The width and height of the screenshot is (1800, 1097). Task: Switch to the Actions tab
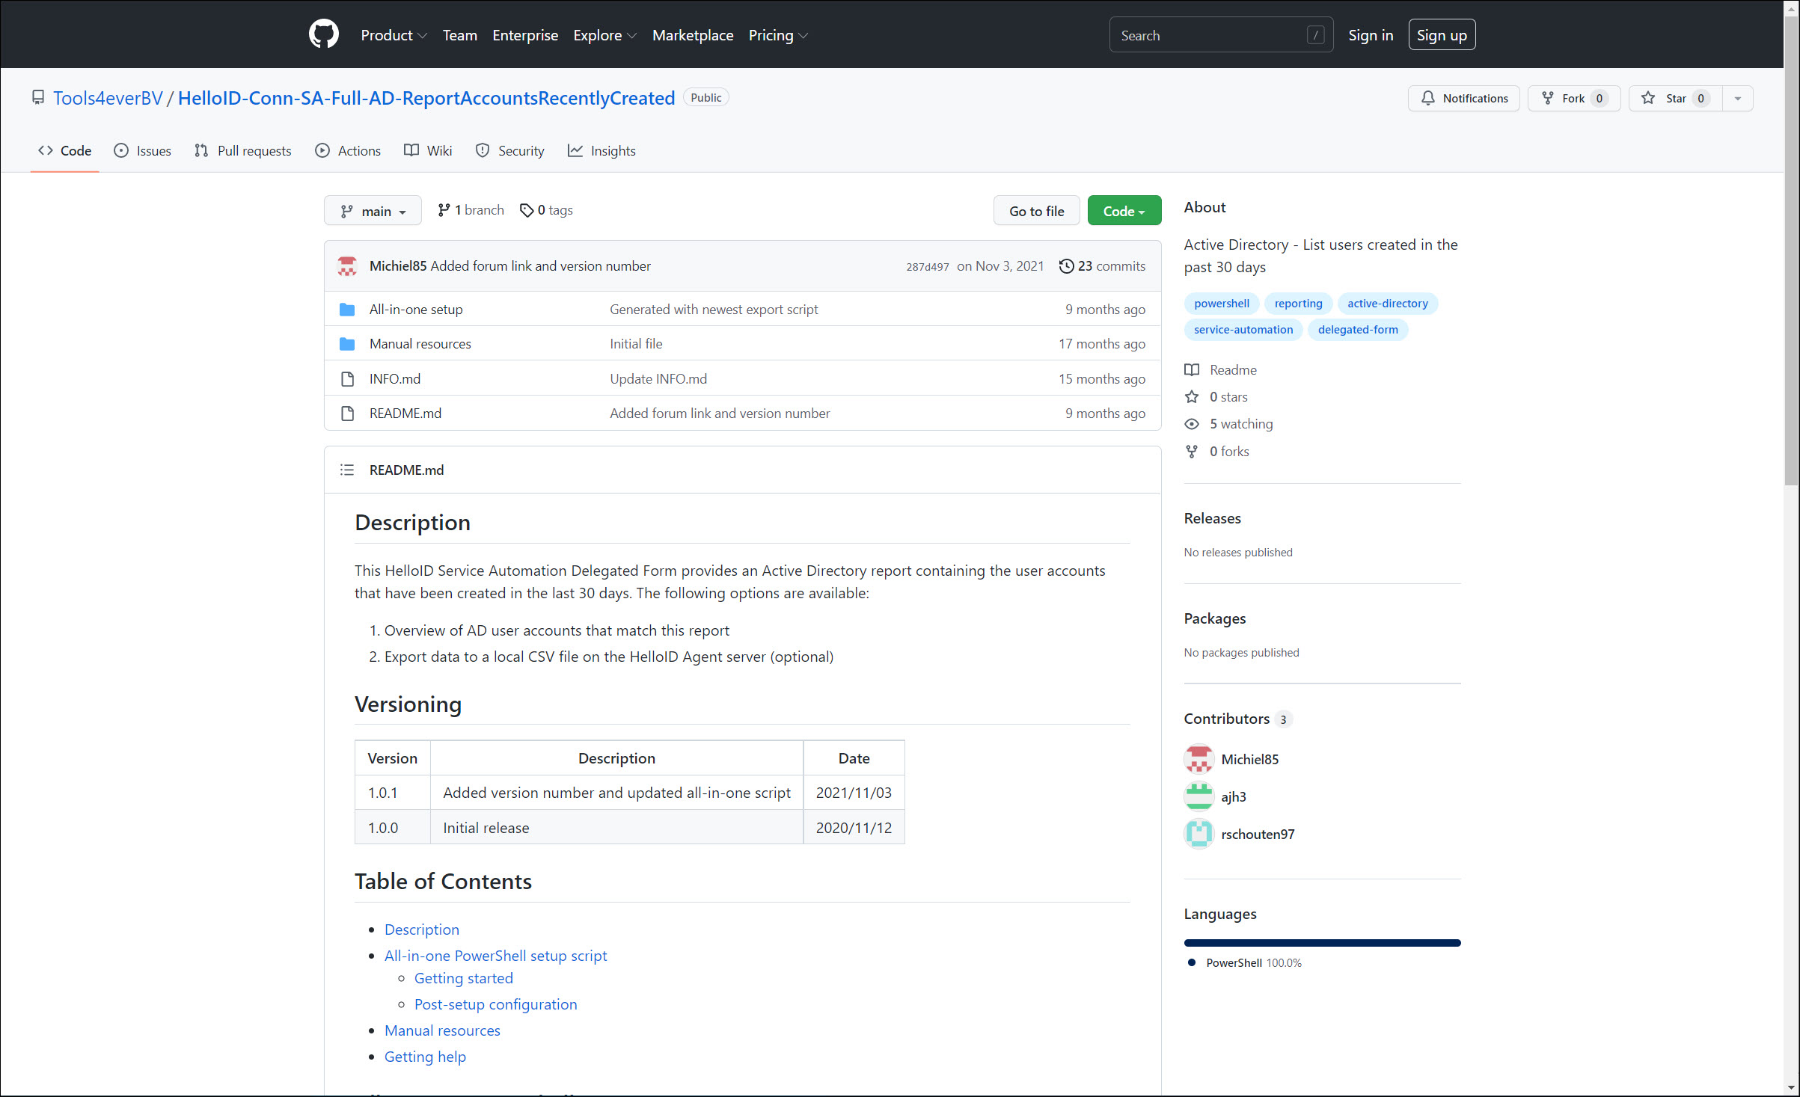tap(348, 150)
